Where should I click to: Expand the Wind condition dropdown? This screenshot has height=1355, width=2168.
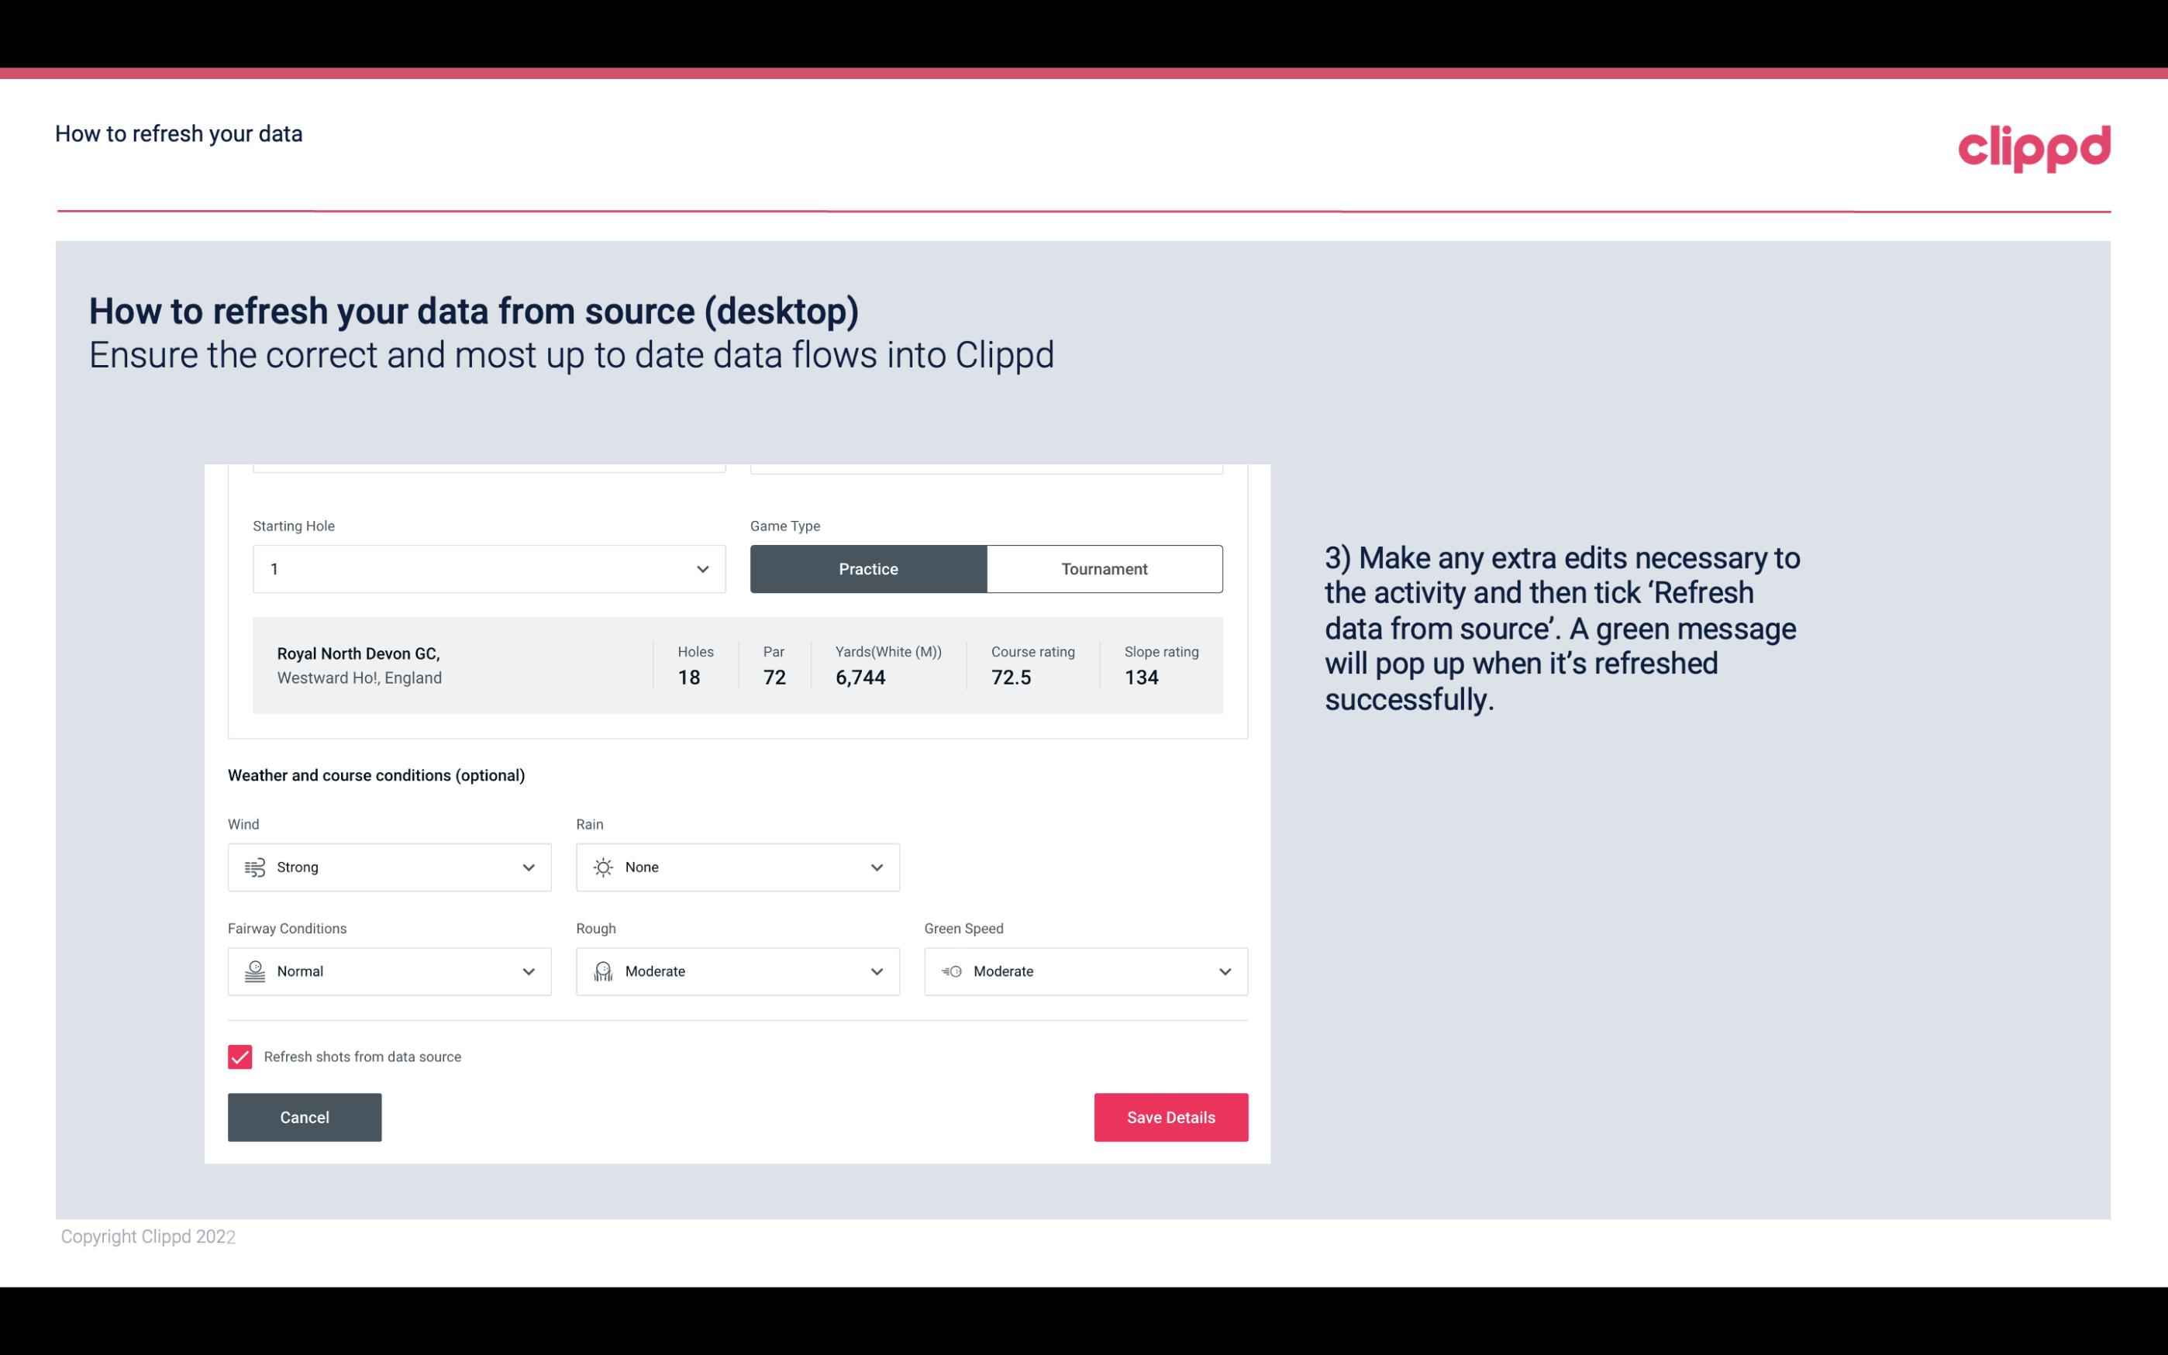pos(528,867)
